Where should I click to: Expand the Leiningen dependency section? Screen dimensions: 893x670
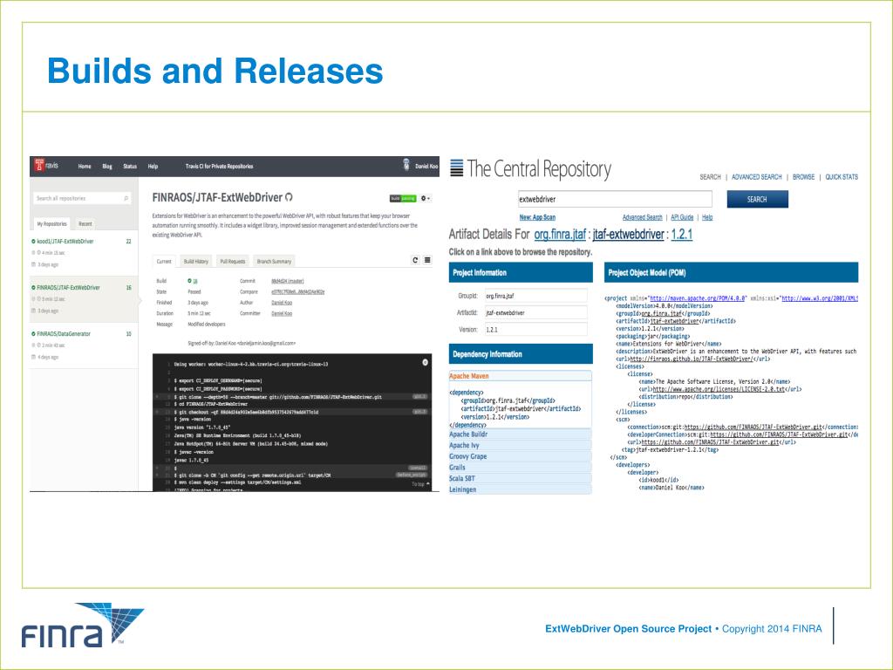(520, 489)
